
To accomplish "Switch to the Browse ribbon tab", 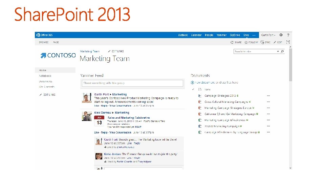I will [x=44, y=42].
